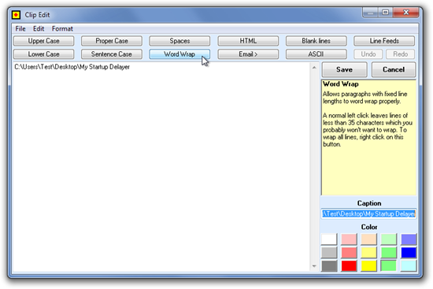
Task: Select the bright red color swatch
Action: (349, 266)
